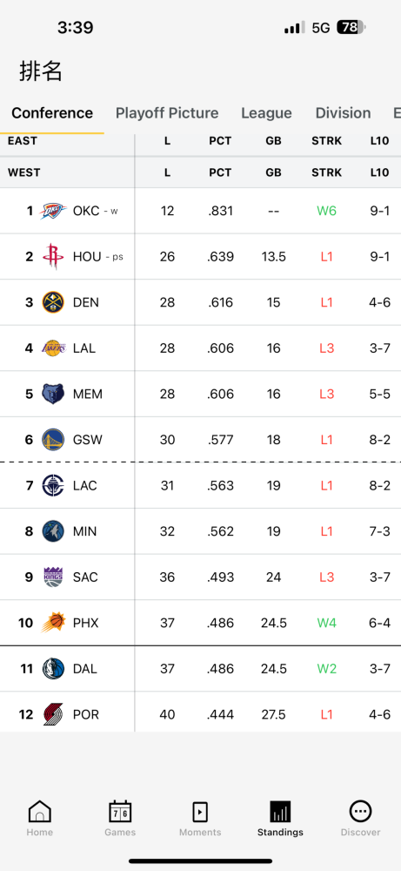Tap the Mavericks DAL team row
The height and width of the screenshot is (871, 401).
pyautogui.click(x=200, y=669)
